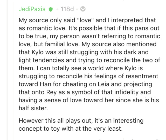The image size is (166, 140).
Task: Click the words "half sister." ending the paragraph
Action: pos(33,108)
